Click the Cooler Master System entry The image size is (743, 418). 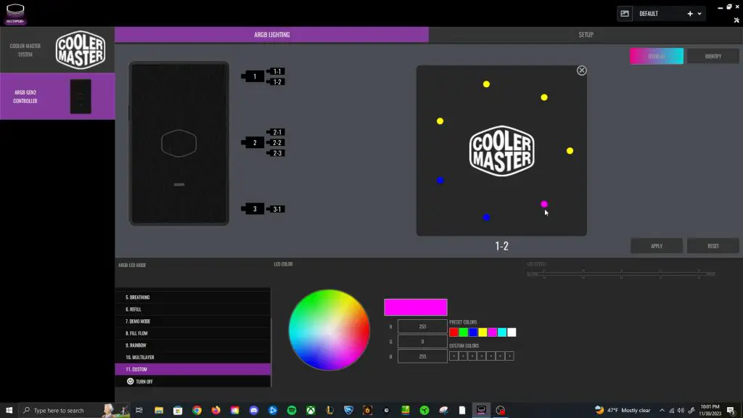point(25,50)
